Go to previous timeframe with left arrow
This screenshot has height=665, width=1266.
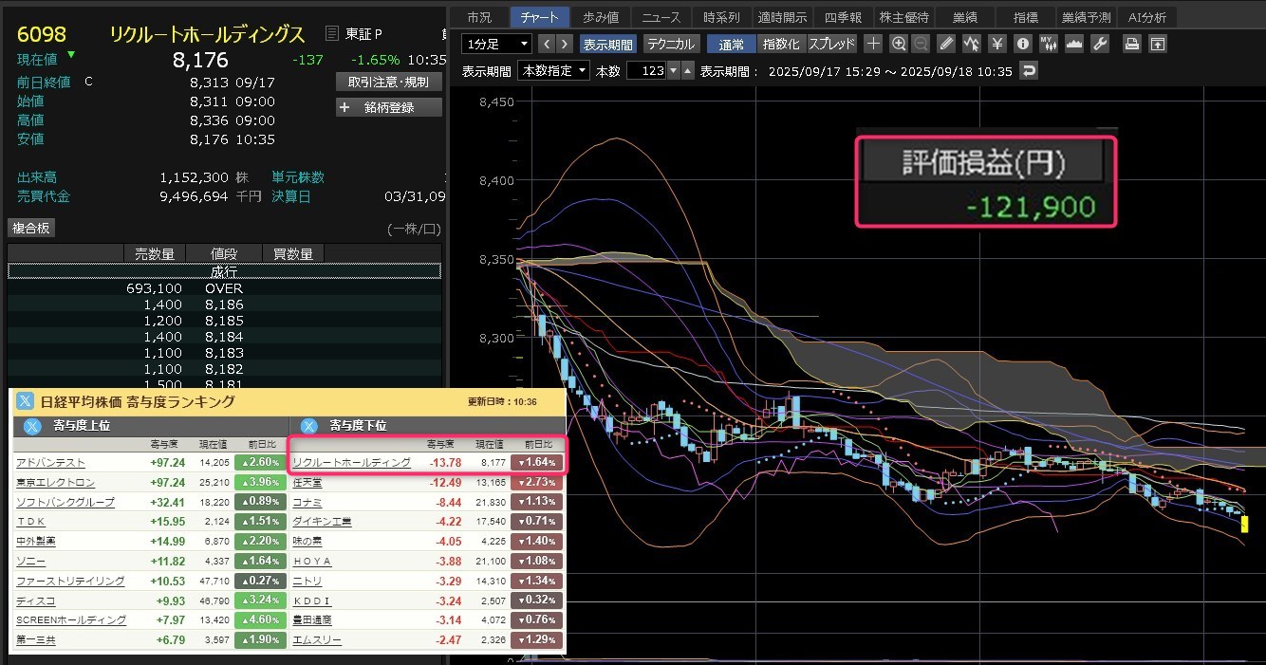point(546,44)
